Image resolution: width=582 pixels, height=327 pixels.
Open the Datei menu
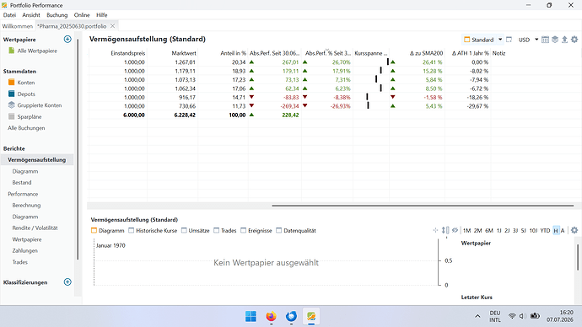(9, 15)
